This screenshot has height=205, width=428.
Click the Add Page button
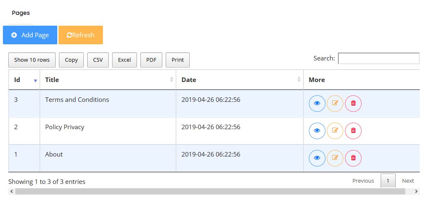(x=30, y=35)
